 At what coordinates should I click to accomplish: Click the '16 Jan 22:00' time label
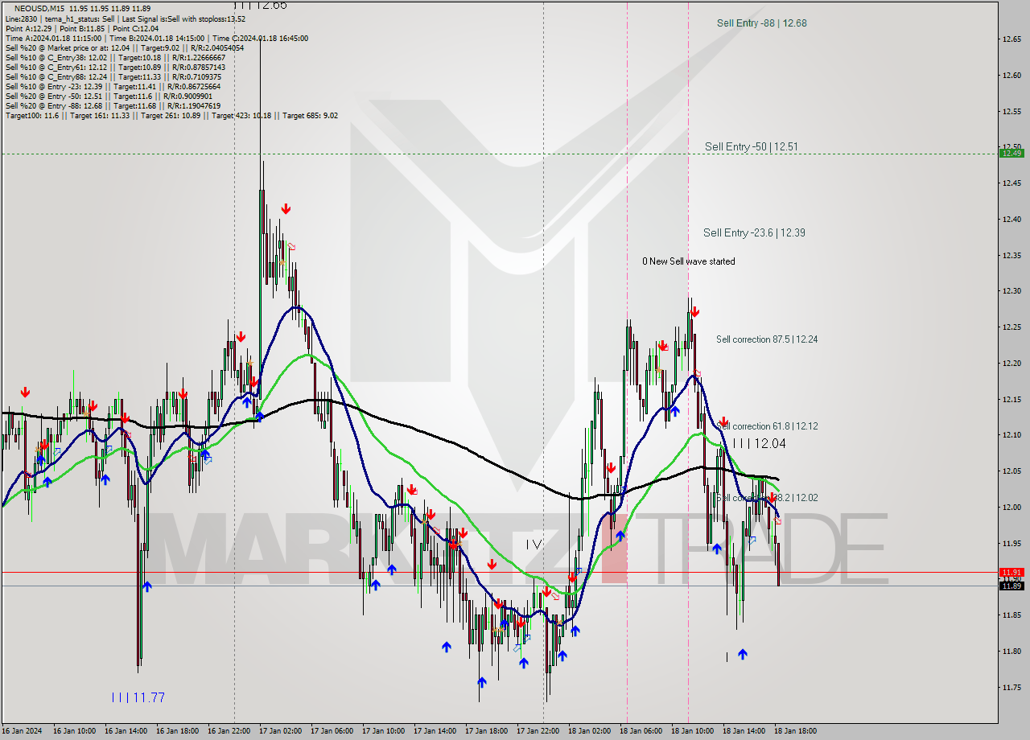pos(229,731)
